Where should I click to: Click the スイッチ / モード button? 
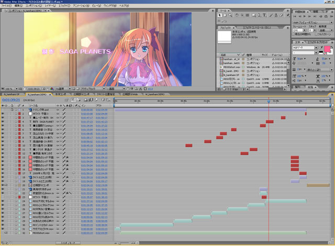pyautogui.click(x=68, y=243)
